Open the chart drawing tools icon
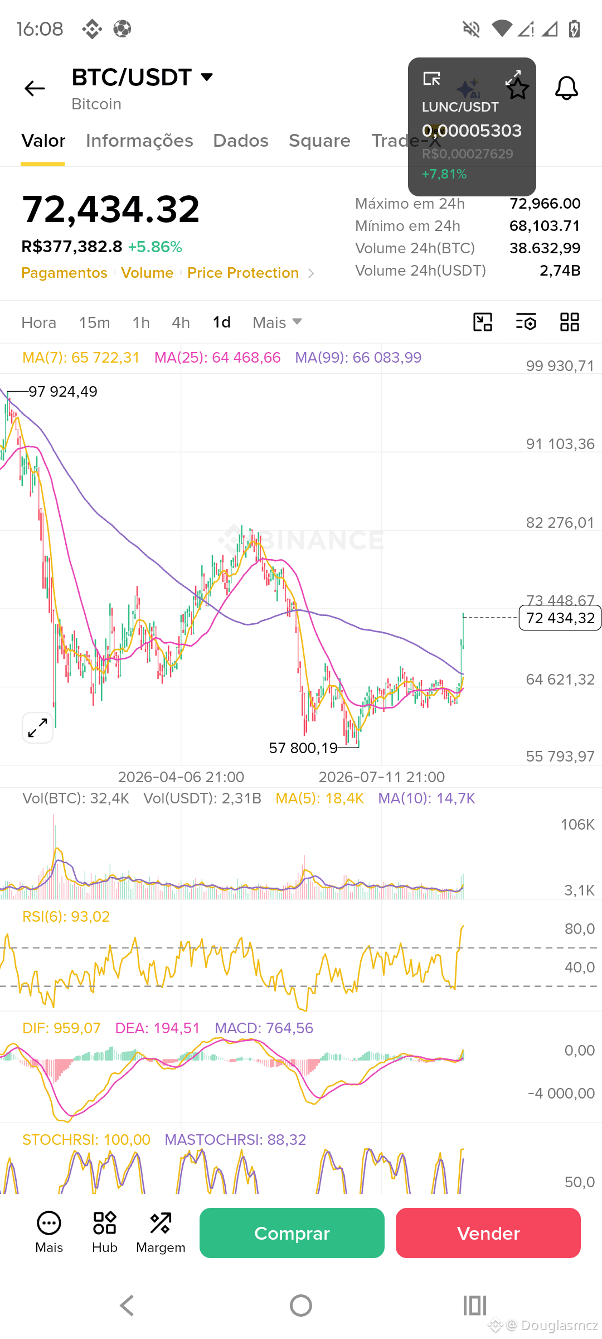602x1339 pixels. coord(483,322)
